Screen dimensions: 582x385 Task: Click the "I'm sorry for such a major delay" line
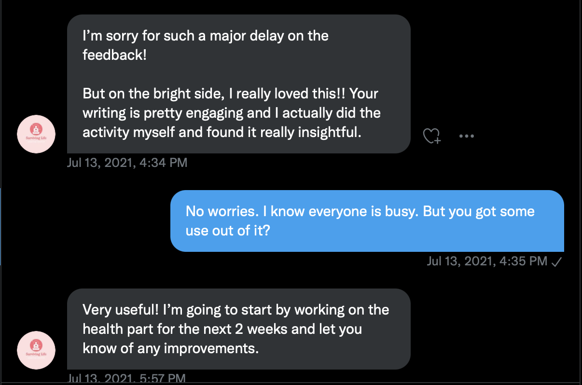click(206, 36)
